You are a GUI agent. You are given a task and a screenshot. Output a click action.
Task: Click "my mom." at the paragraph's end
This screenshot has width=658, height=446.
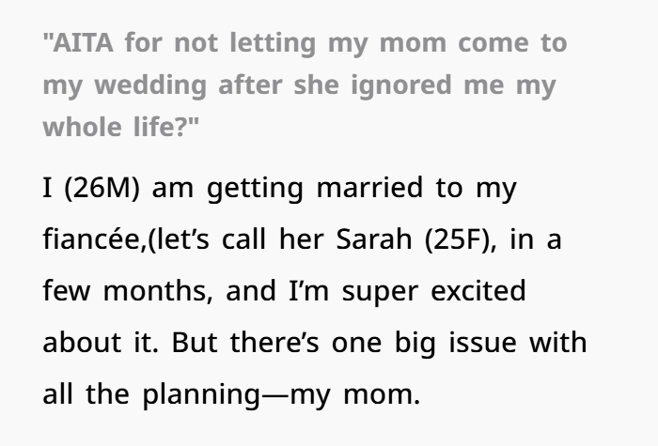pos(355,395)
